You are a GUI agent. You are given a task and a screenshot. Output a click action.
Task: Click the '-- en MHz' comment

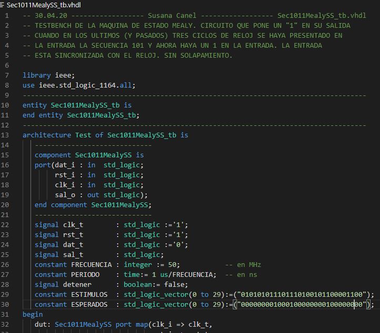(243, 265)
